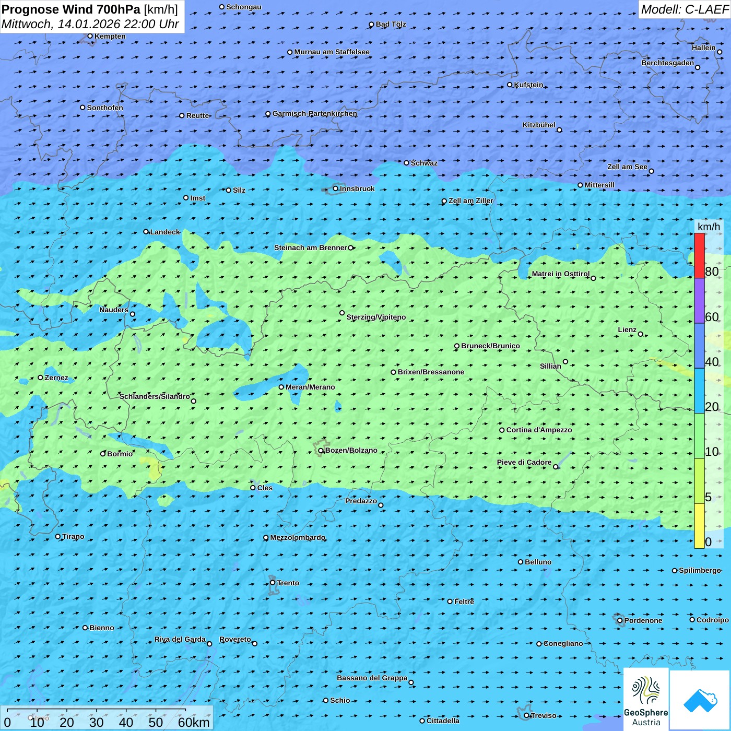Click the 'Prognose Wind 700hPa' title

click(71, 9)
